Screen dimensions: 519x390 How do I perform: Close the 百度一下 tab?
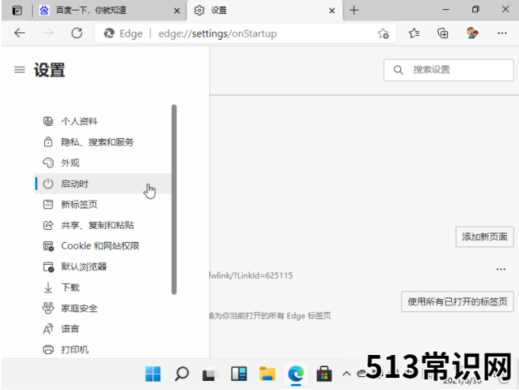(177, 11)
